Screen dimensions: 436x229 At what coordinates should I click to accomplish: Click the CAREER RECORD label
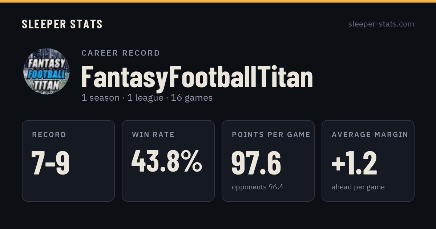(x=121, y=53)
